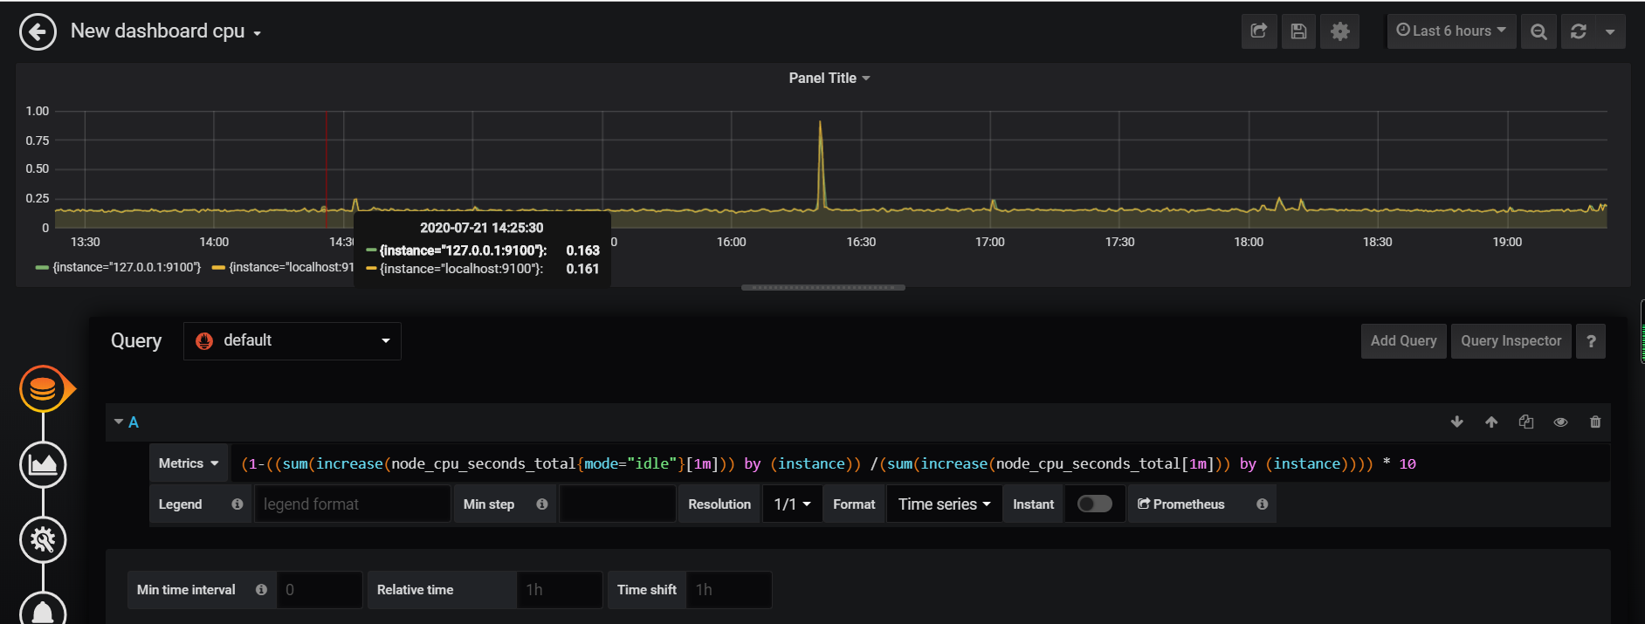Move query A up
This screenshot has width=1645, height=624.
1491,422
